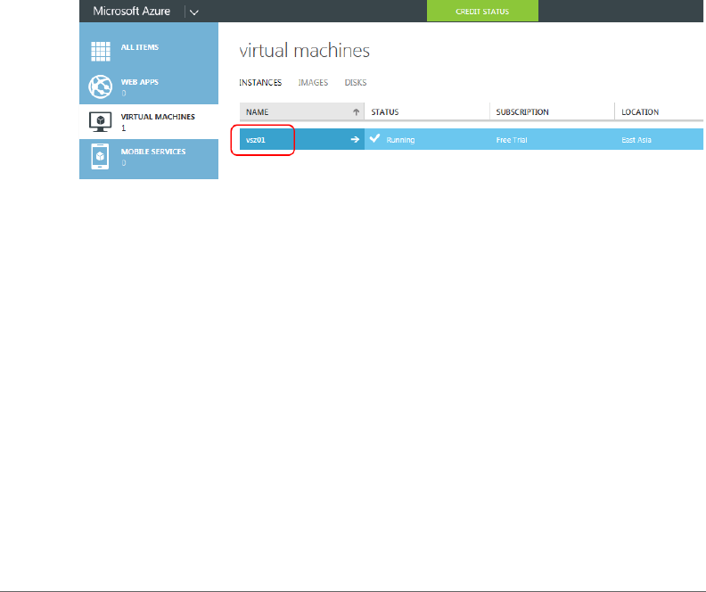The height and width of the screenshot is (592, 706).
Task: Click the Location column header
Action: [659, 111]
